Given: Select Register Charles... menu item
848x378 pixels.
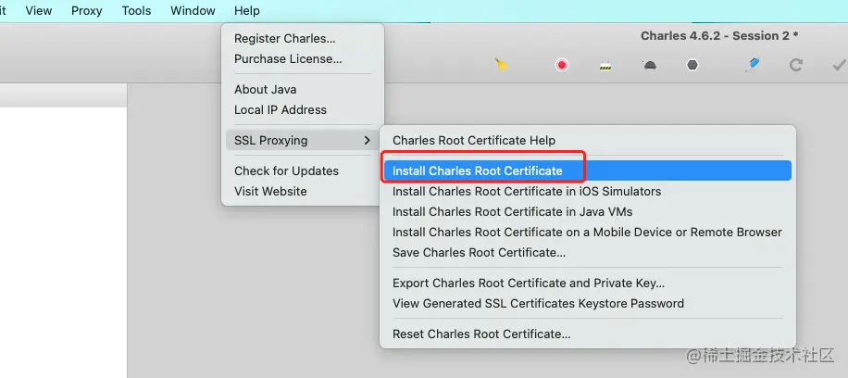Looking at the screenshot, I should (x=303, y=39).
